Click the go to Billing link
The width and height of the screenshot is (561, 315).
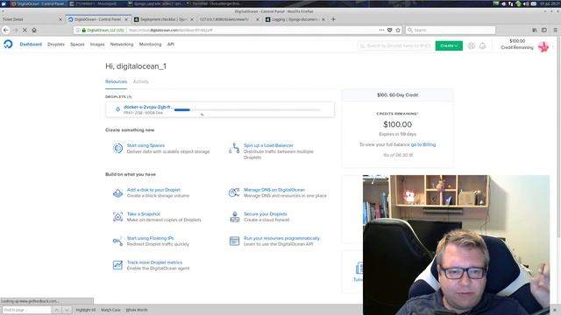(x=423, y=144)
